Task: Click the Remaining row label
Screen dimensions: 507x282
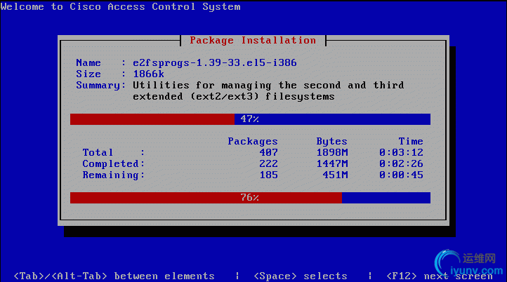Action: coord(113,175)
